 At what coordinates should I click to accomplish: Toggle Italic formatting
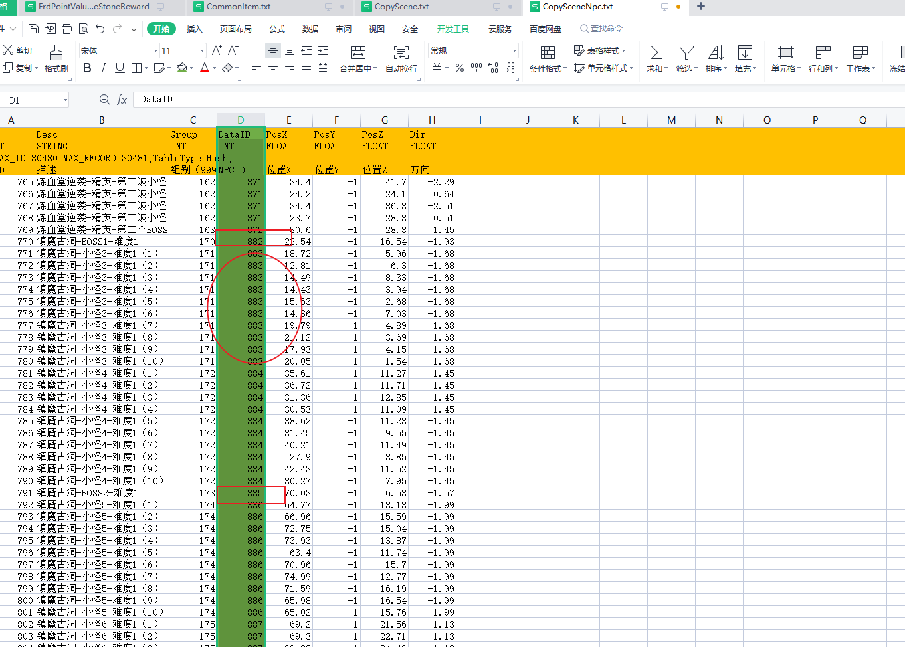click(103, 68)
